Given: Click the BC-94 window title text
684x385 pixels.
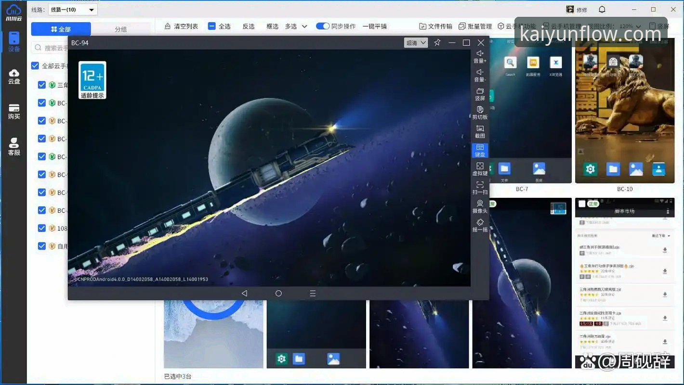Looking at the screenshot, I should coord(80,43).
